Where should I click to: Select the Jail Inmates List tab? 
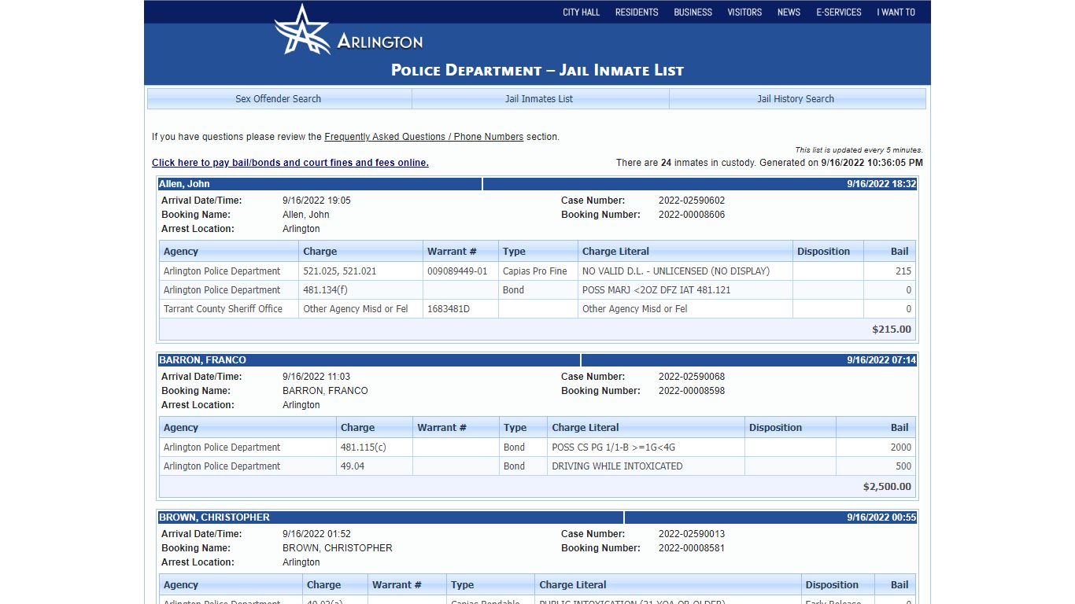coord(539,99)
